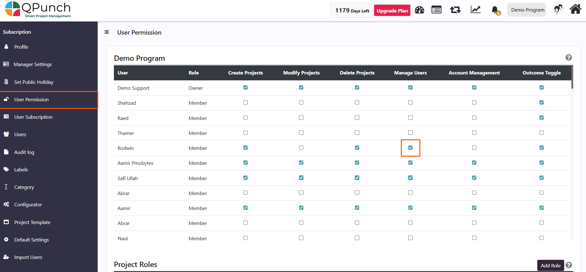Click the retweet arrows icon
This screenshot has height=272, width=586.
pos(455,10)
